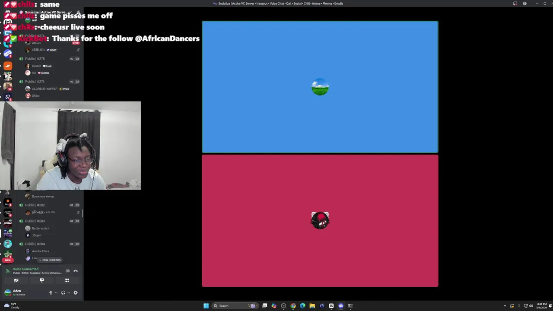Focus the red cat-avatar video tile
This screenshot has height=311, width=553.
click(x=320, y=221)
